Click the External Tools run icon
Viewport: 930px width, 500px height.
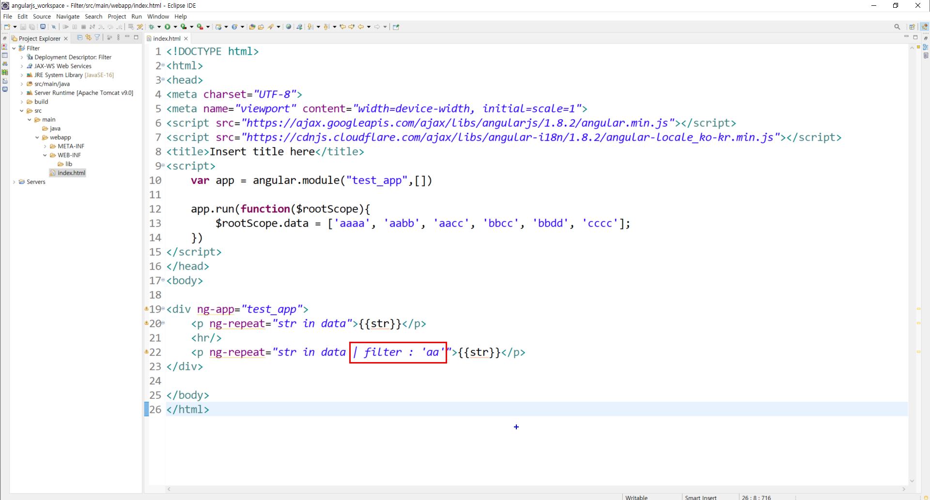[x=200, y=27]
